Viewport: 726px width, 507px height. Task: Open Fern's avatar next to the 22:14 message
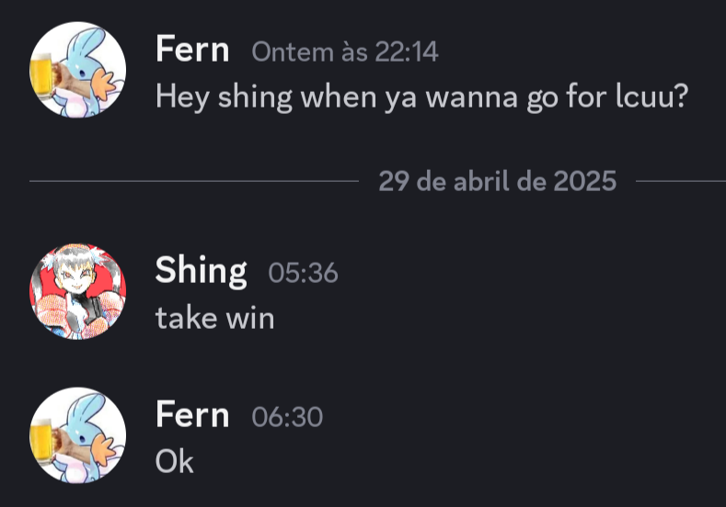tap(78, 70)
